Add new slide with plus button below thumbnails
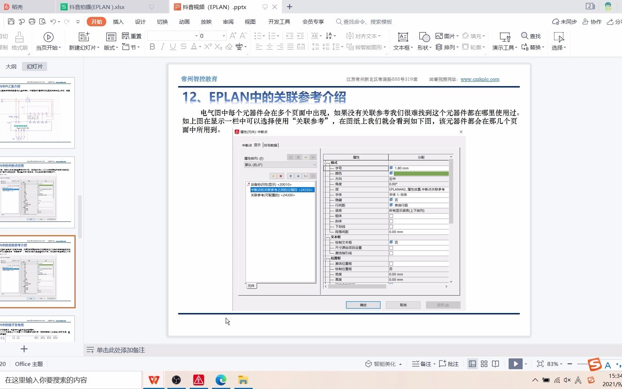622x389 pixels. tap(24, 349)
